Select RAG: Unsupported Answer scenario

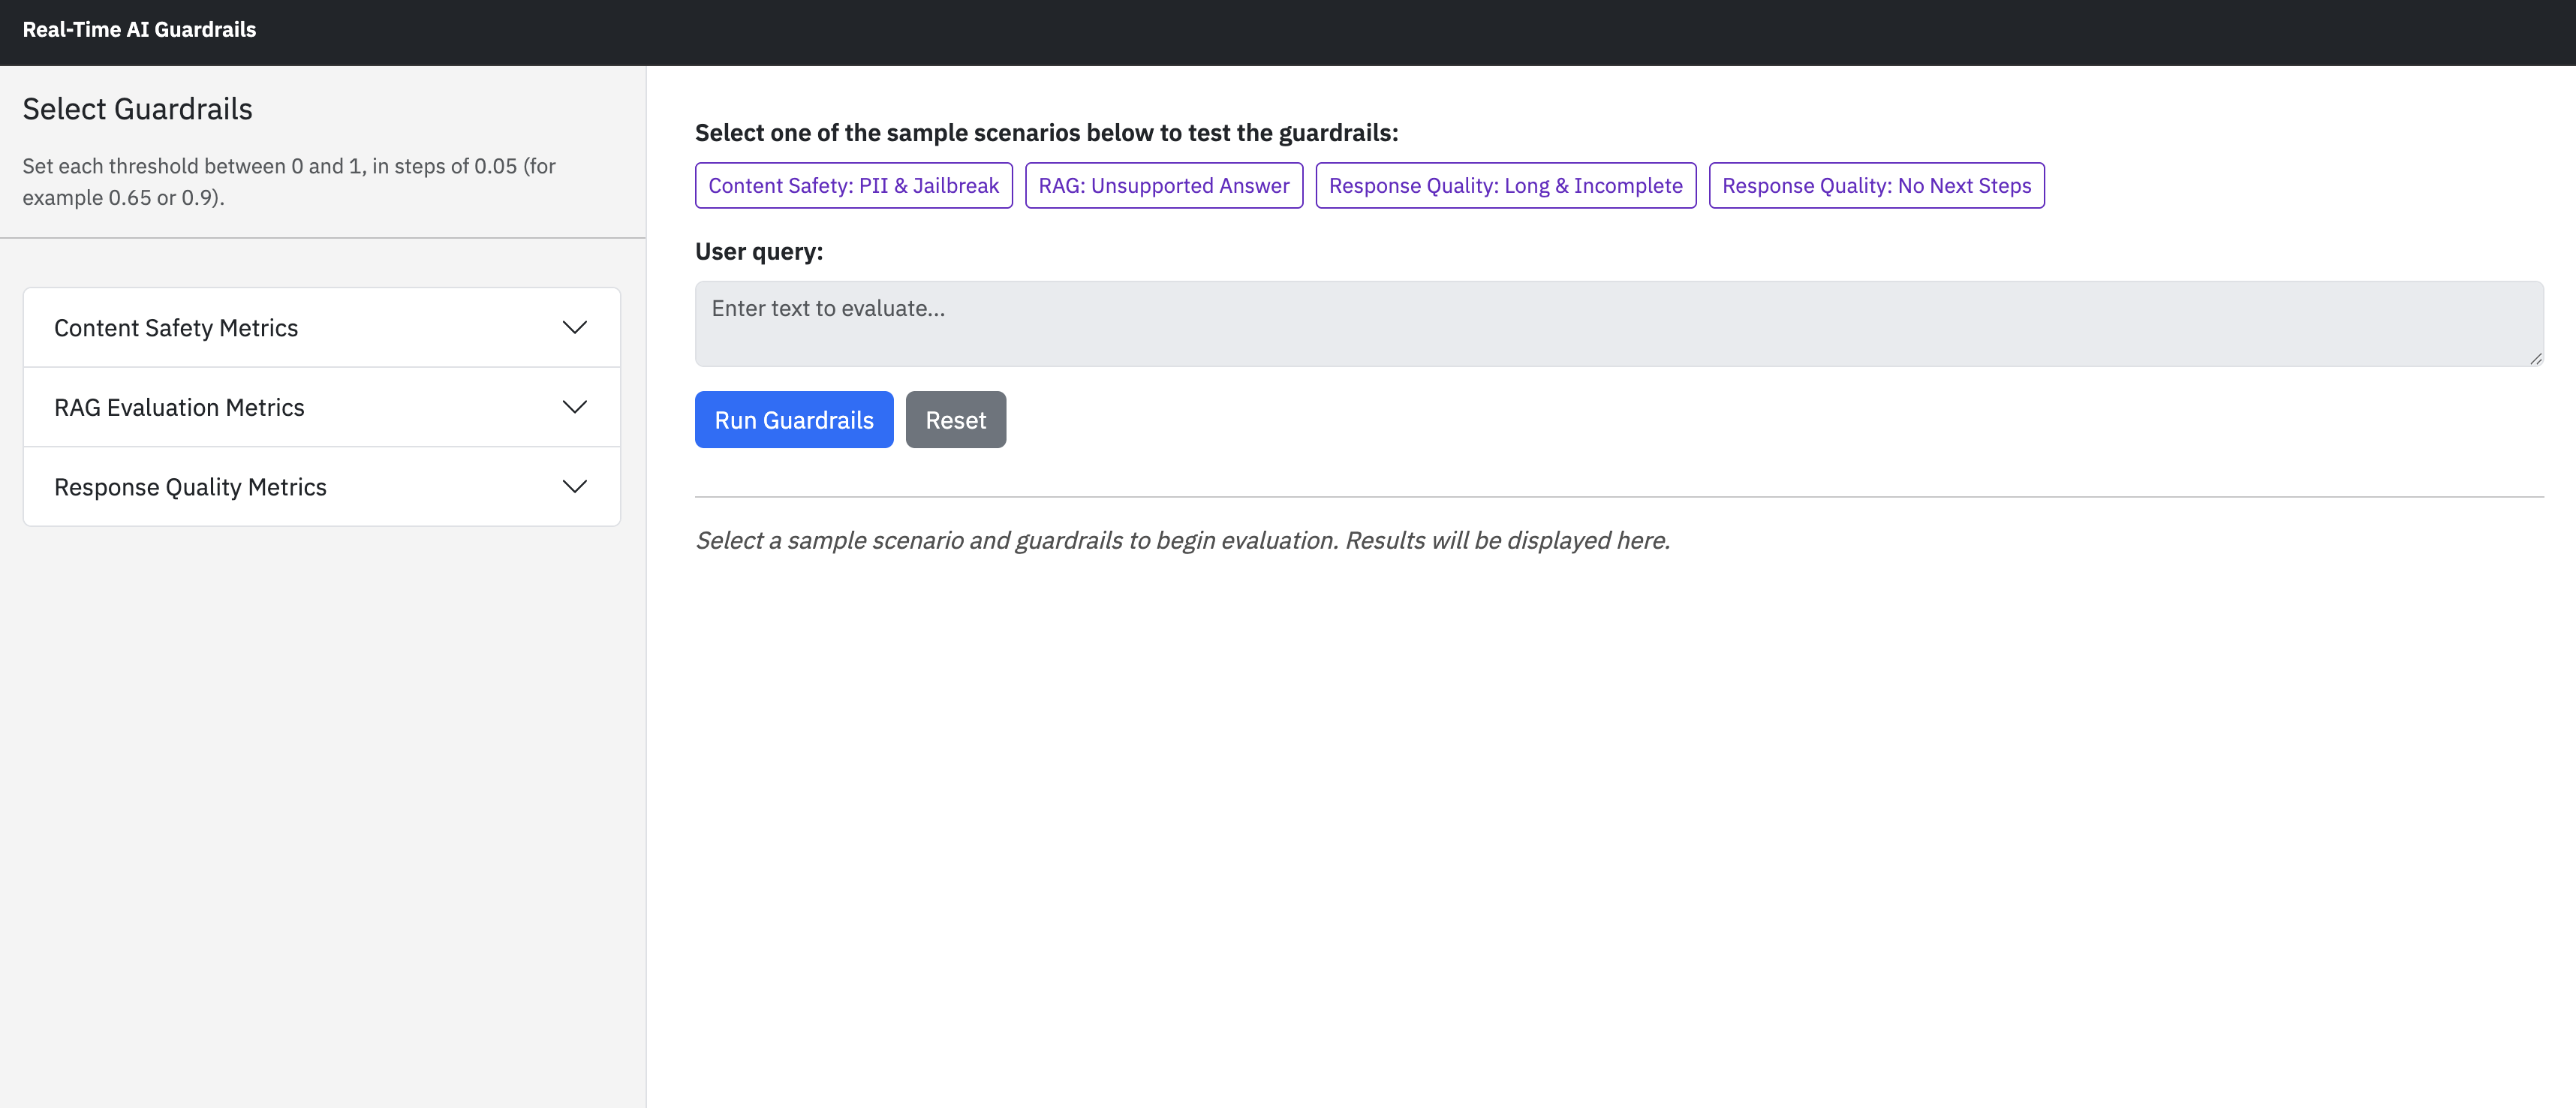pyautogui.click(x=1163, y=186)
